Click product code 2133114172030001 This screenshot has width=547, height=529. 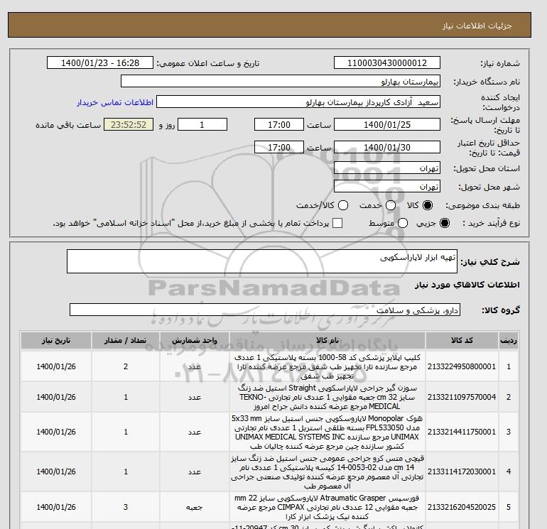coord(462,471)
